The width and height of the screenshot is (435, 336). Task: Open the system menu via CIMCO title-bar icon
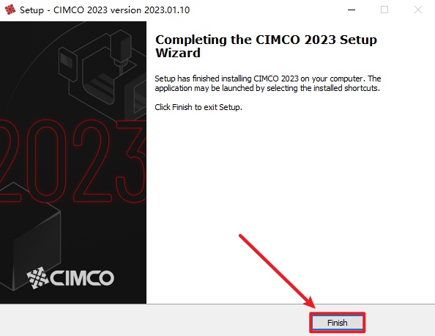(10, 10)
